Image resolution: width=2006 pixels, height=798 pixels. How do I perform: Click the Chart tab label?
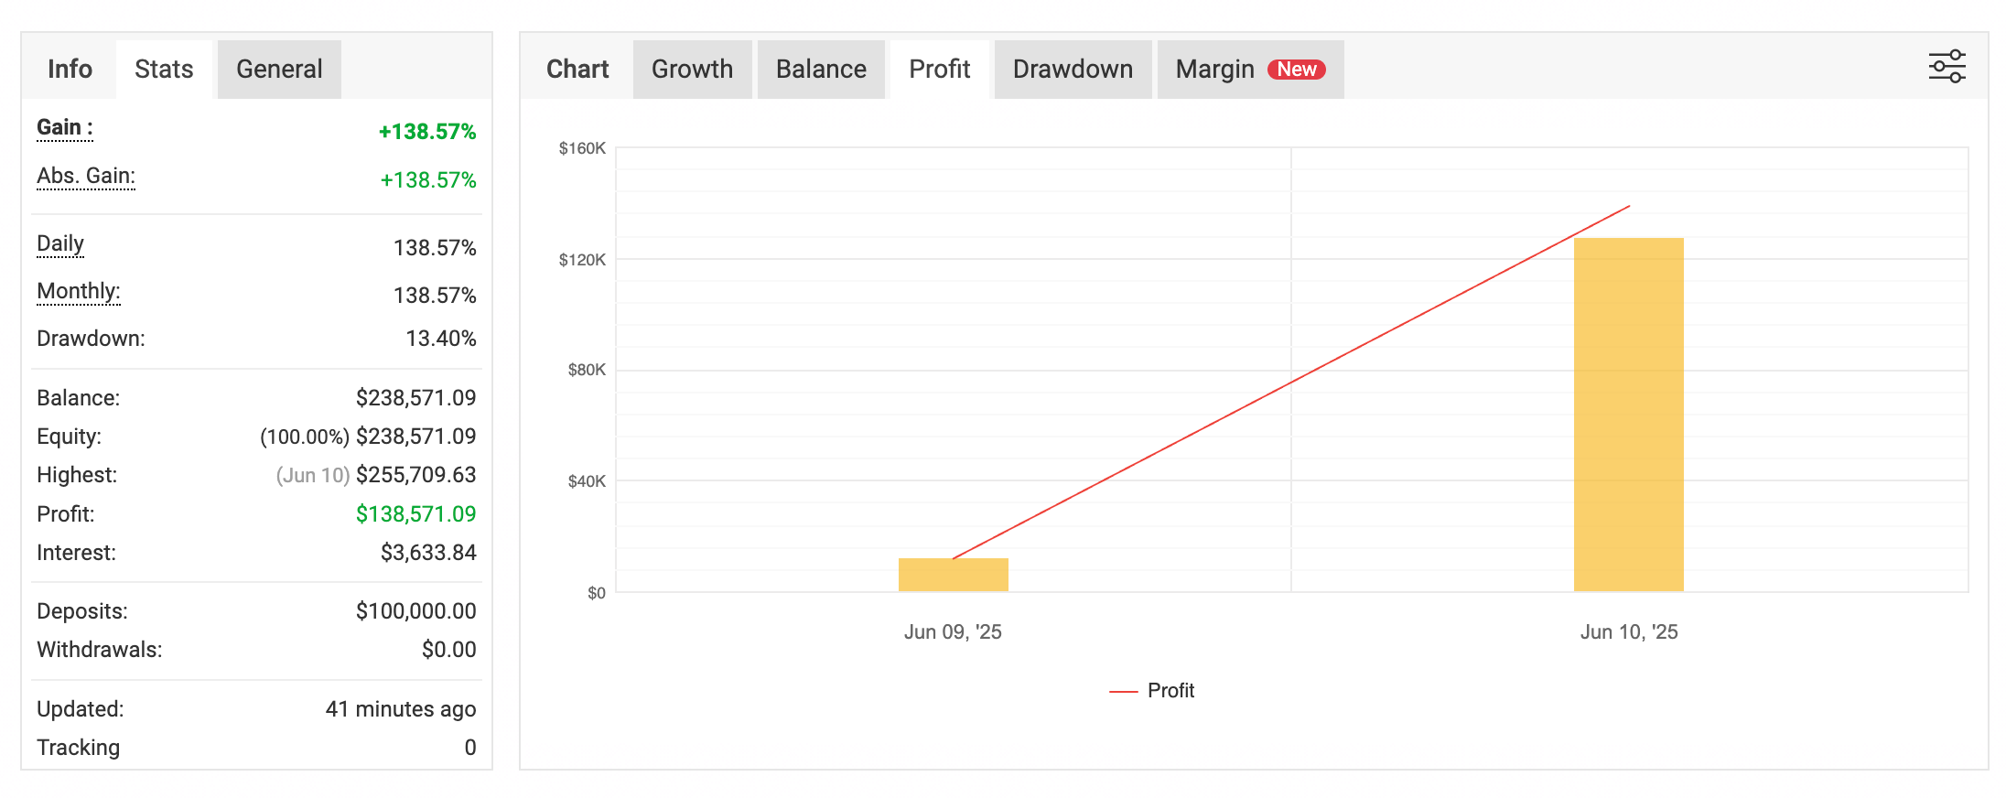577,70
